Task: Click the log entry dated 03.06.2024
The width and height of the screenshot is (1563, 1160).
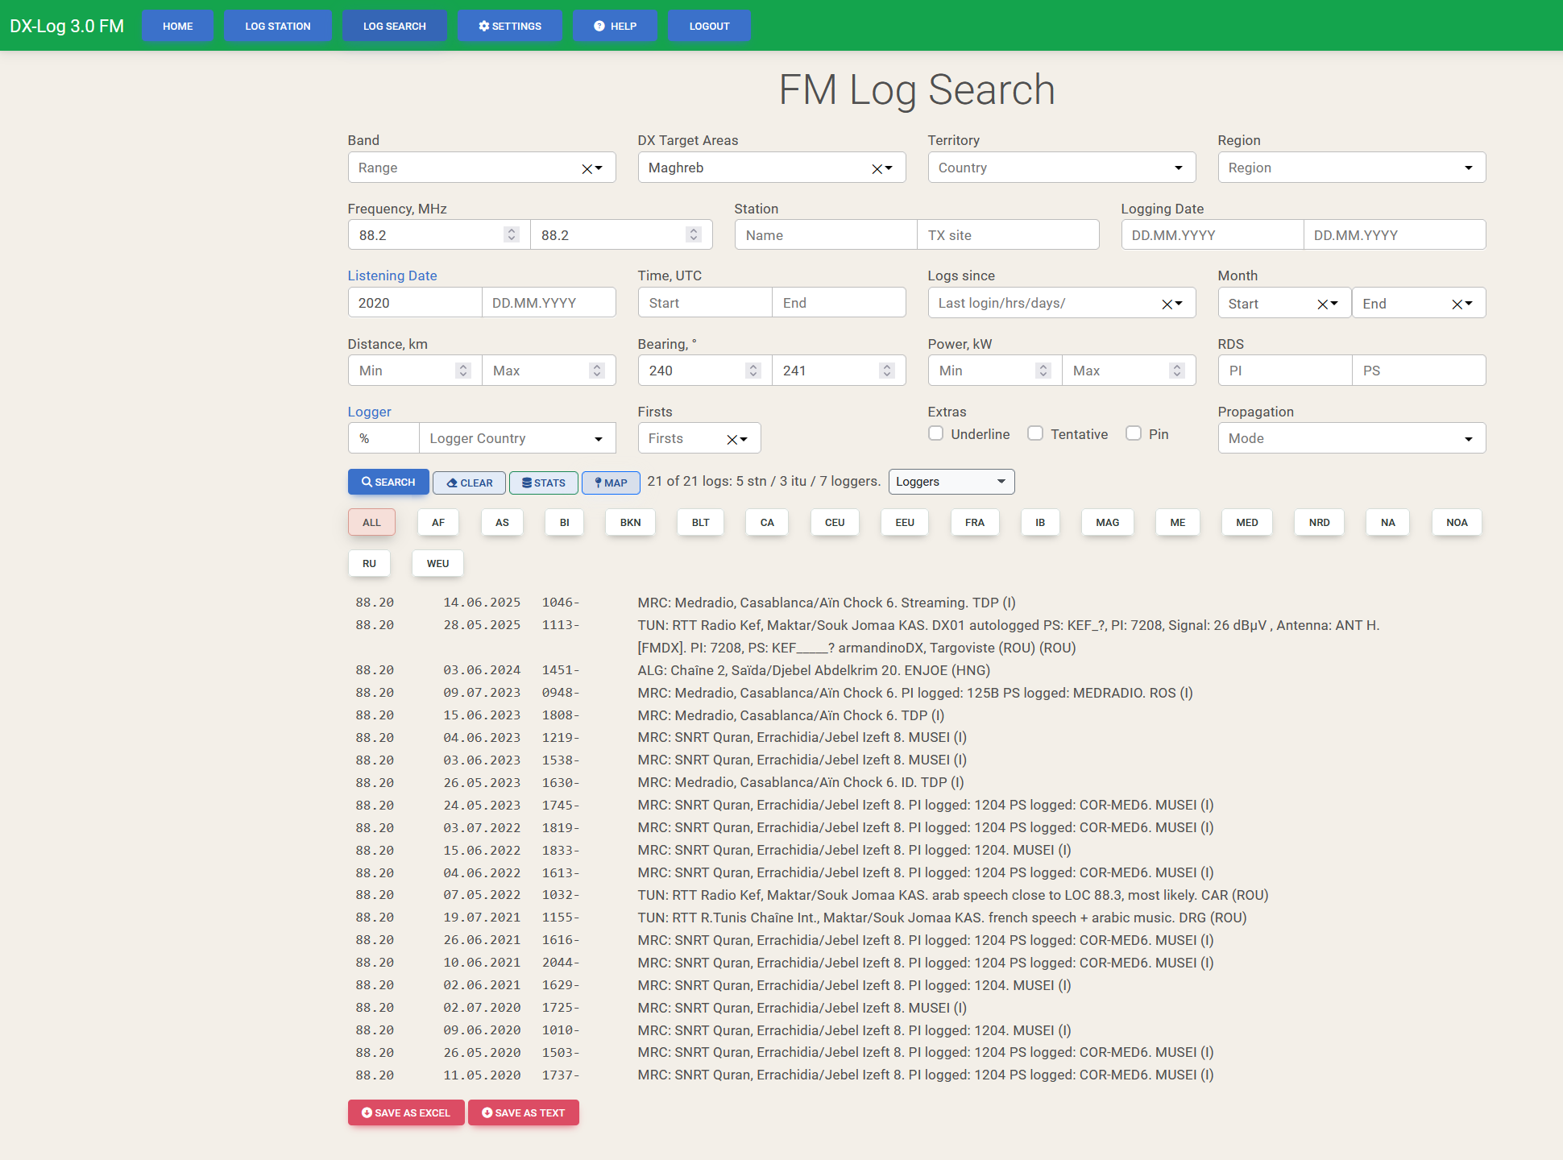Action: [x=917, y=669]
